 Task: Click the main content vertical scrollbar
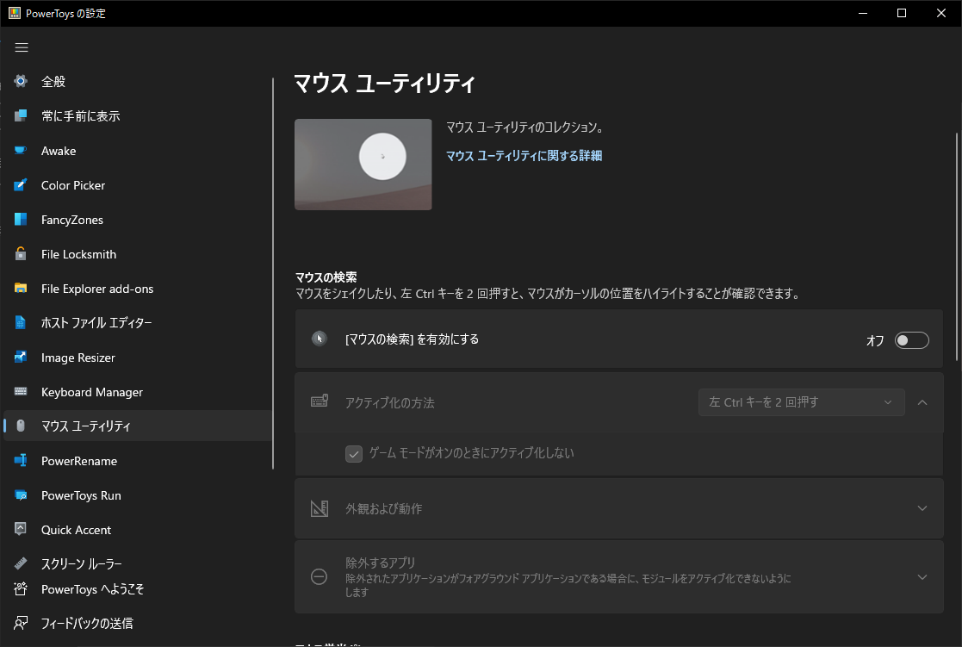tap(957, 246)
